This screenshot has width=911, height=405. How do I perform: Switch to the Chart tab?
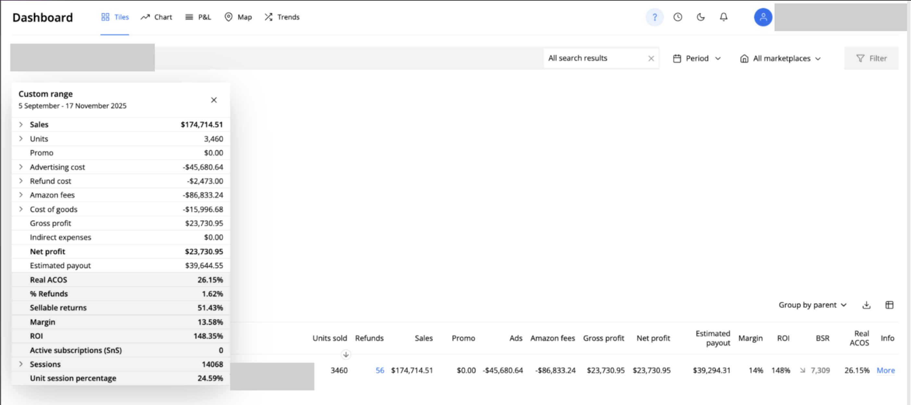[x=156, y=17]
